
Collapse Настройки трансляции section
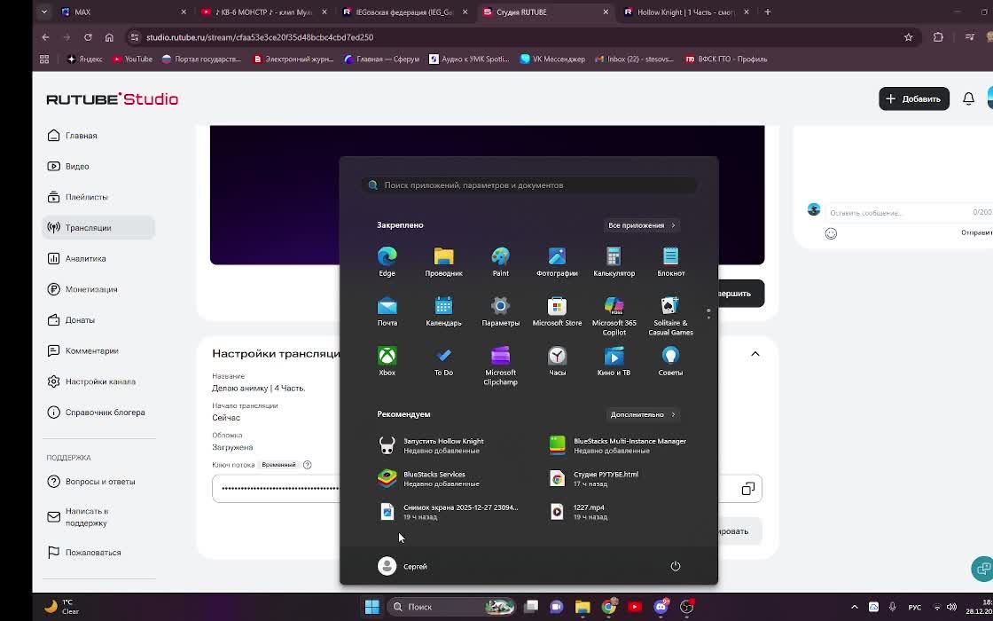point(755,354)
